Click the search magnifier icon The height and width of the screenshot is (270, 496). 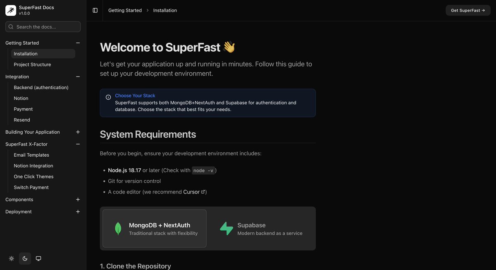[11, 26]
